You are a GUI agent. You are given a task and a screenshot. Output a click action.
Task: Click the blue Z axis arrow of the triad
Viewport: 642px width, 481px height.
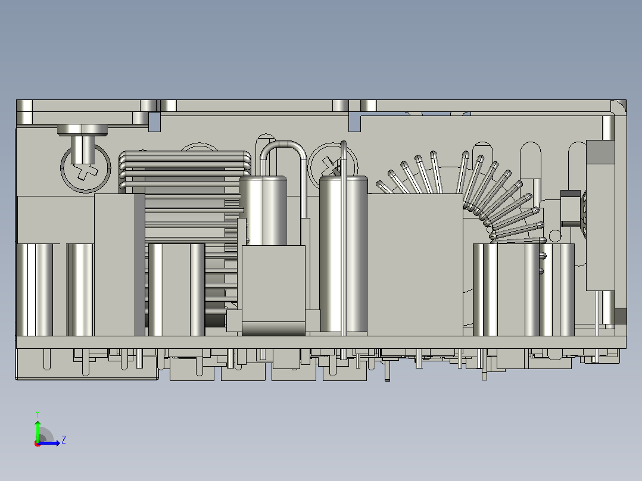click(50, 443)
